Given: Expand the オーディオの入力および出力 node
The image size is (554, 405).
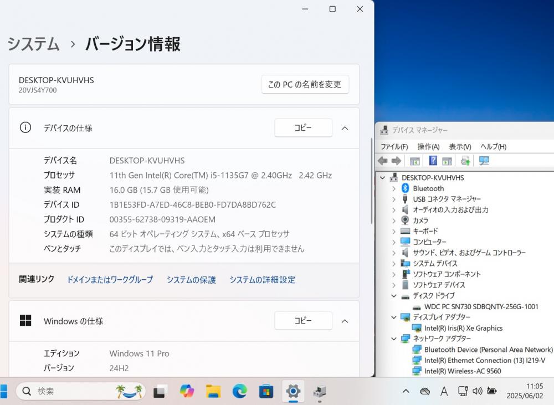Looking at the screenshot, I should click(394, 210).
